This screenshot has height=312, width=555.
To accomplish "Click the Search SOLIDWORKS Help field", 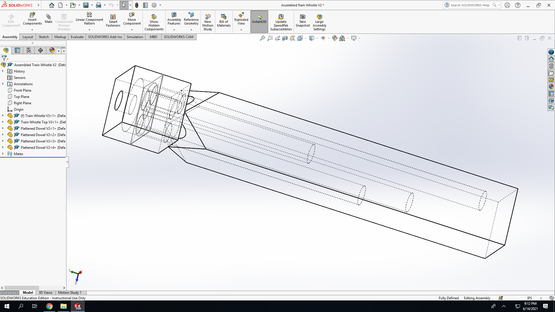I will (470, 5).
